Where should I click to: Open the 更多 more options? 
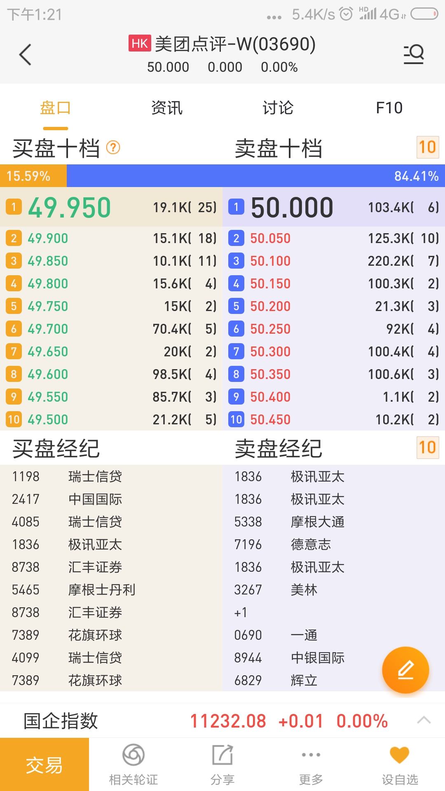[x=311, y=765]
